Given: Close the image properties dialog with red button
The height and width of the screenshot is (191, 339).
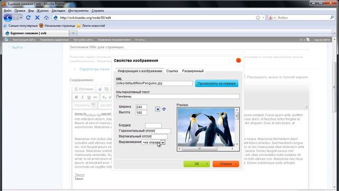Looking at the screenshot, I should pyautogui.click(x=238, y=60).
